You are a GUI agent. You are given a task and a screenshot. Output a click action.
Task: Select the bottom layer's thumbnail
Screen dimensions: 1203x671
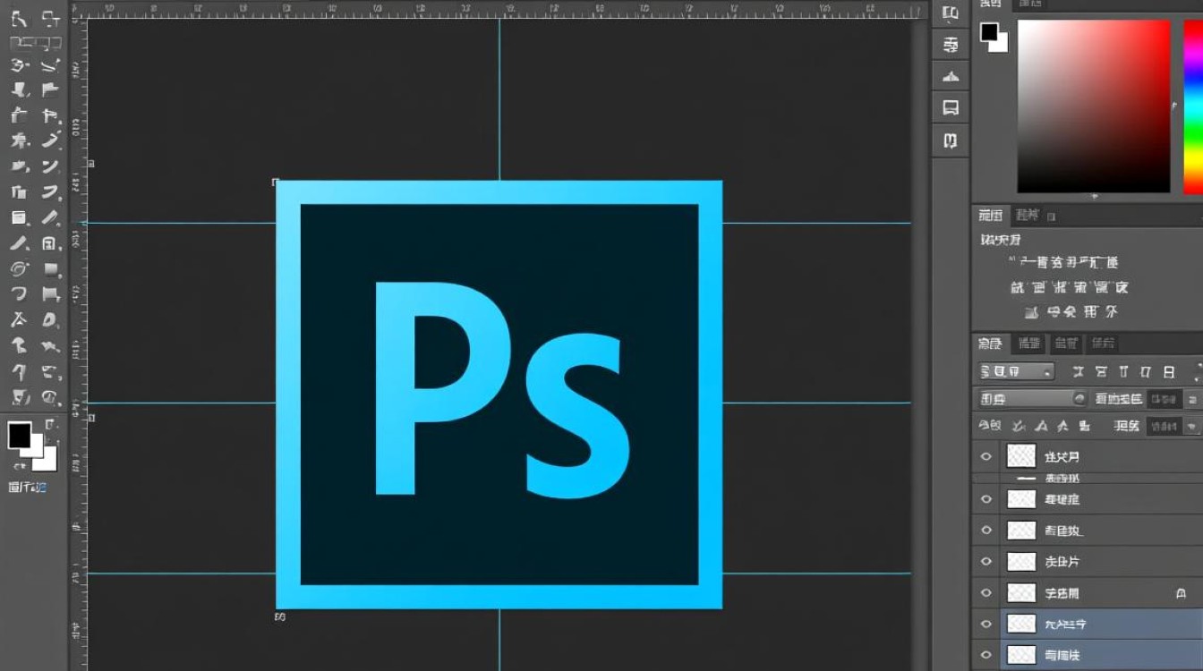point(1021,655)
